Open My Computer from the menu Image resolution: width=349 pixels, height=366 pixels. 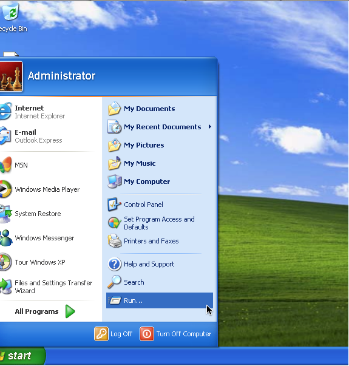click(x=160, y=181)
